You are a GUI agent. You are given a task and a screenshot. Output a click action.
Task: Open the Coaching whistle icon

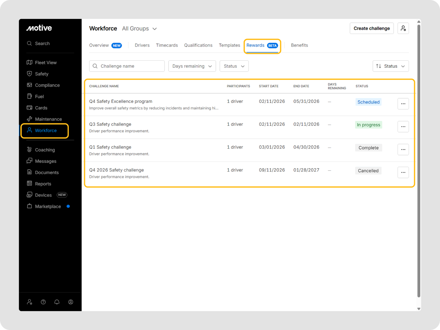click(x=29, y=150)
